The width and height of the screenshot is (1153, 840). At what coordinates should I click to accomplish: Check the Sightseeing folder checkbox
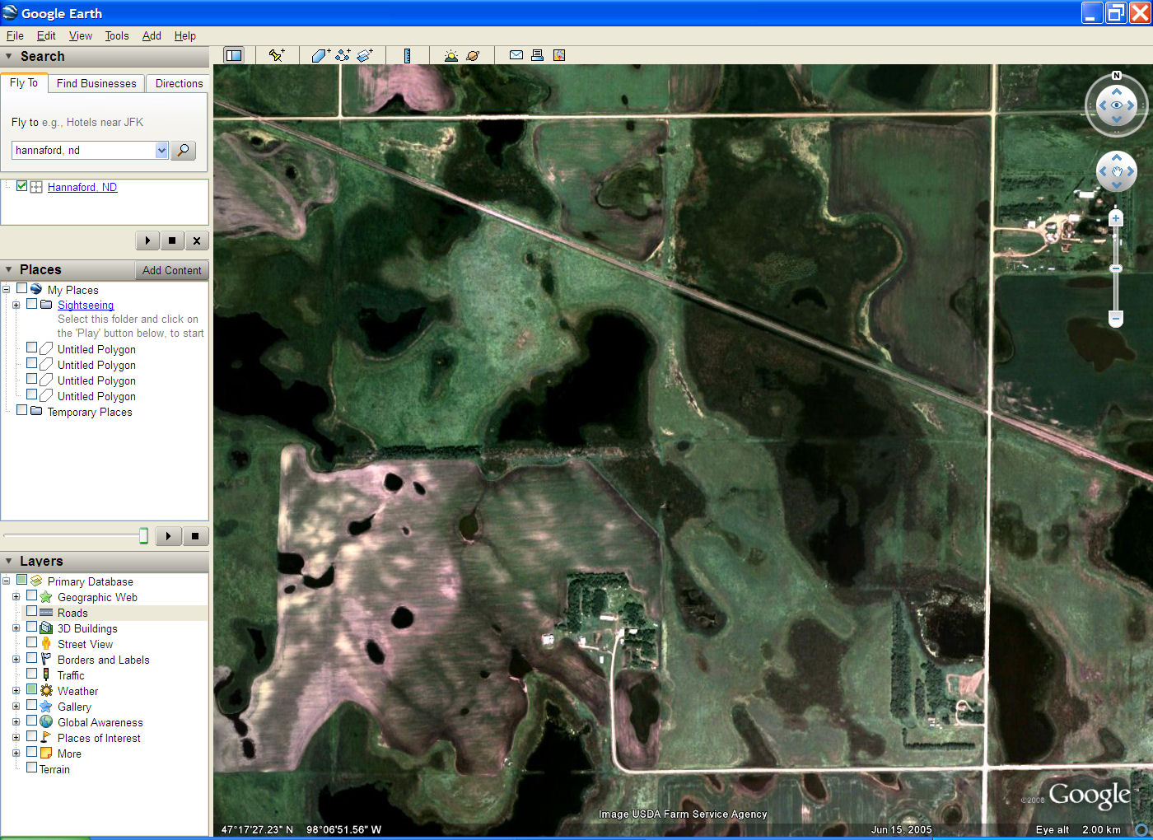[x=31, y=304]
